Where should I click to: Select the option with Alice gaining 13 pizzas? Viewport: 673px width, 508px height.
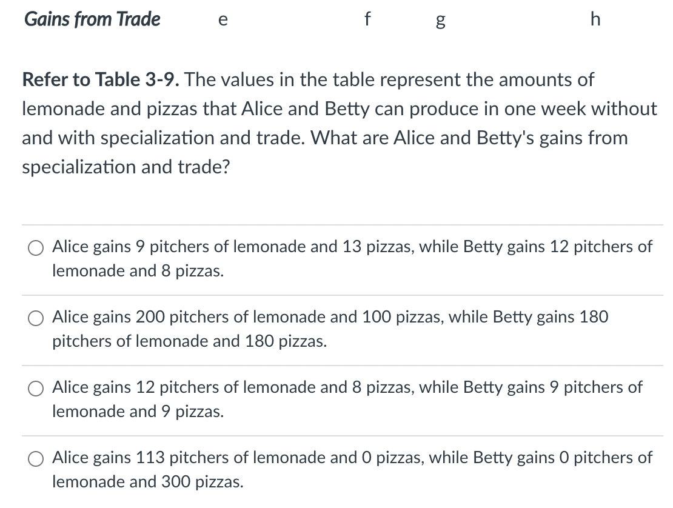point(35,247)
